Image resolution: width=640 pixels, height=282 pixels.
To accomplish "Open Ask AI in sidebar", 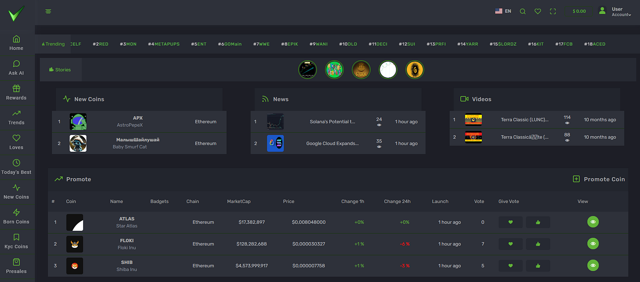I will click(x=16, y=68).
